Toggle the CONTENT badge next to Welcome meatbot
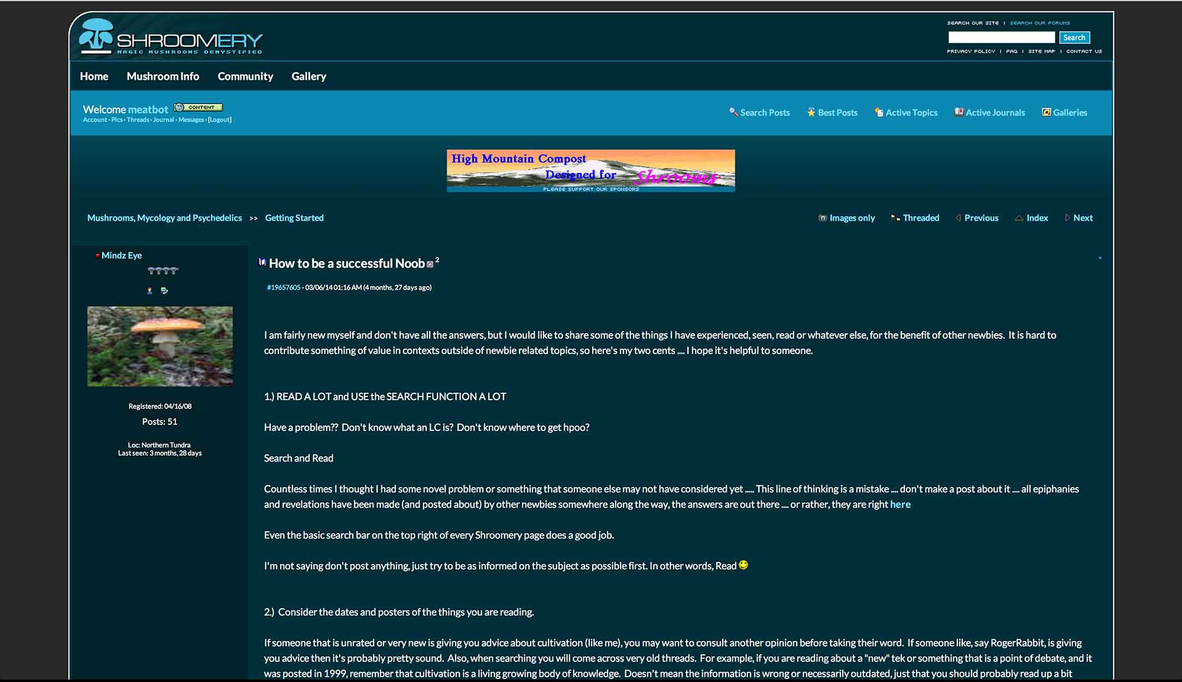Screen dimensions: 1182x682 tap(199, 107)
